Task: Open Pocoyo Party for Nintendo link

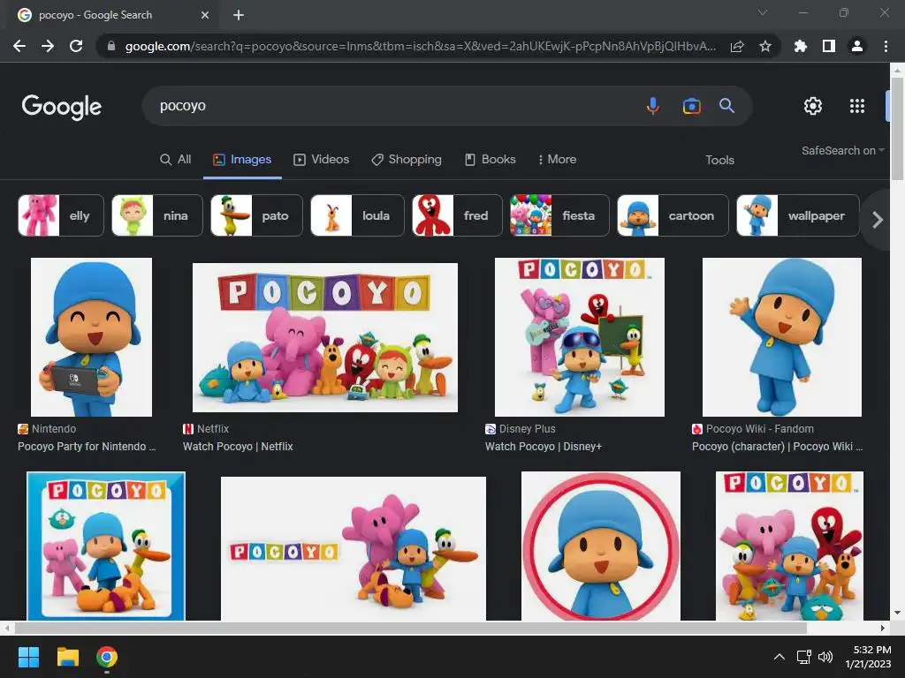Action: click(87, 447)
